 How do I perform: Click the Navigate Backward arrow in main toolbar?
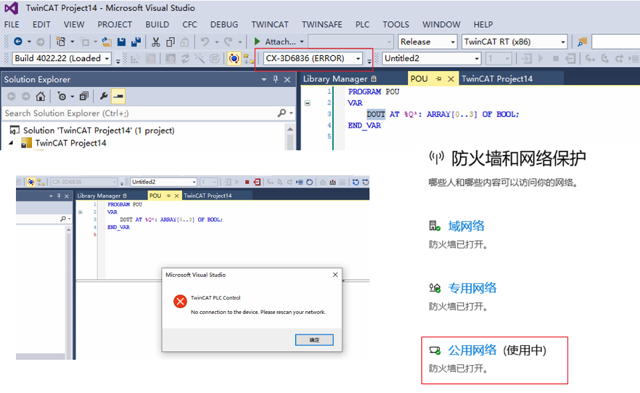pos(18,41)
